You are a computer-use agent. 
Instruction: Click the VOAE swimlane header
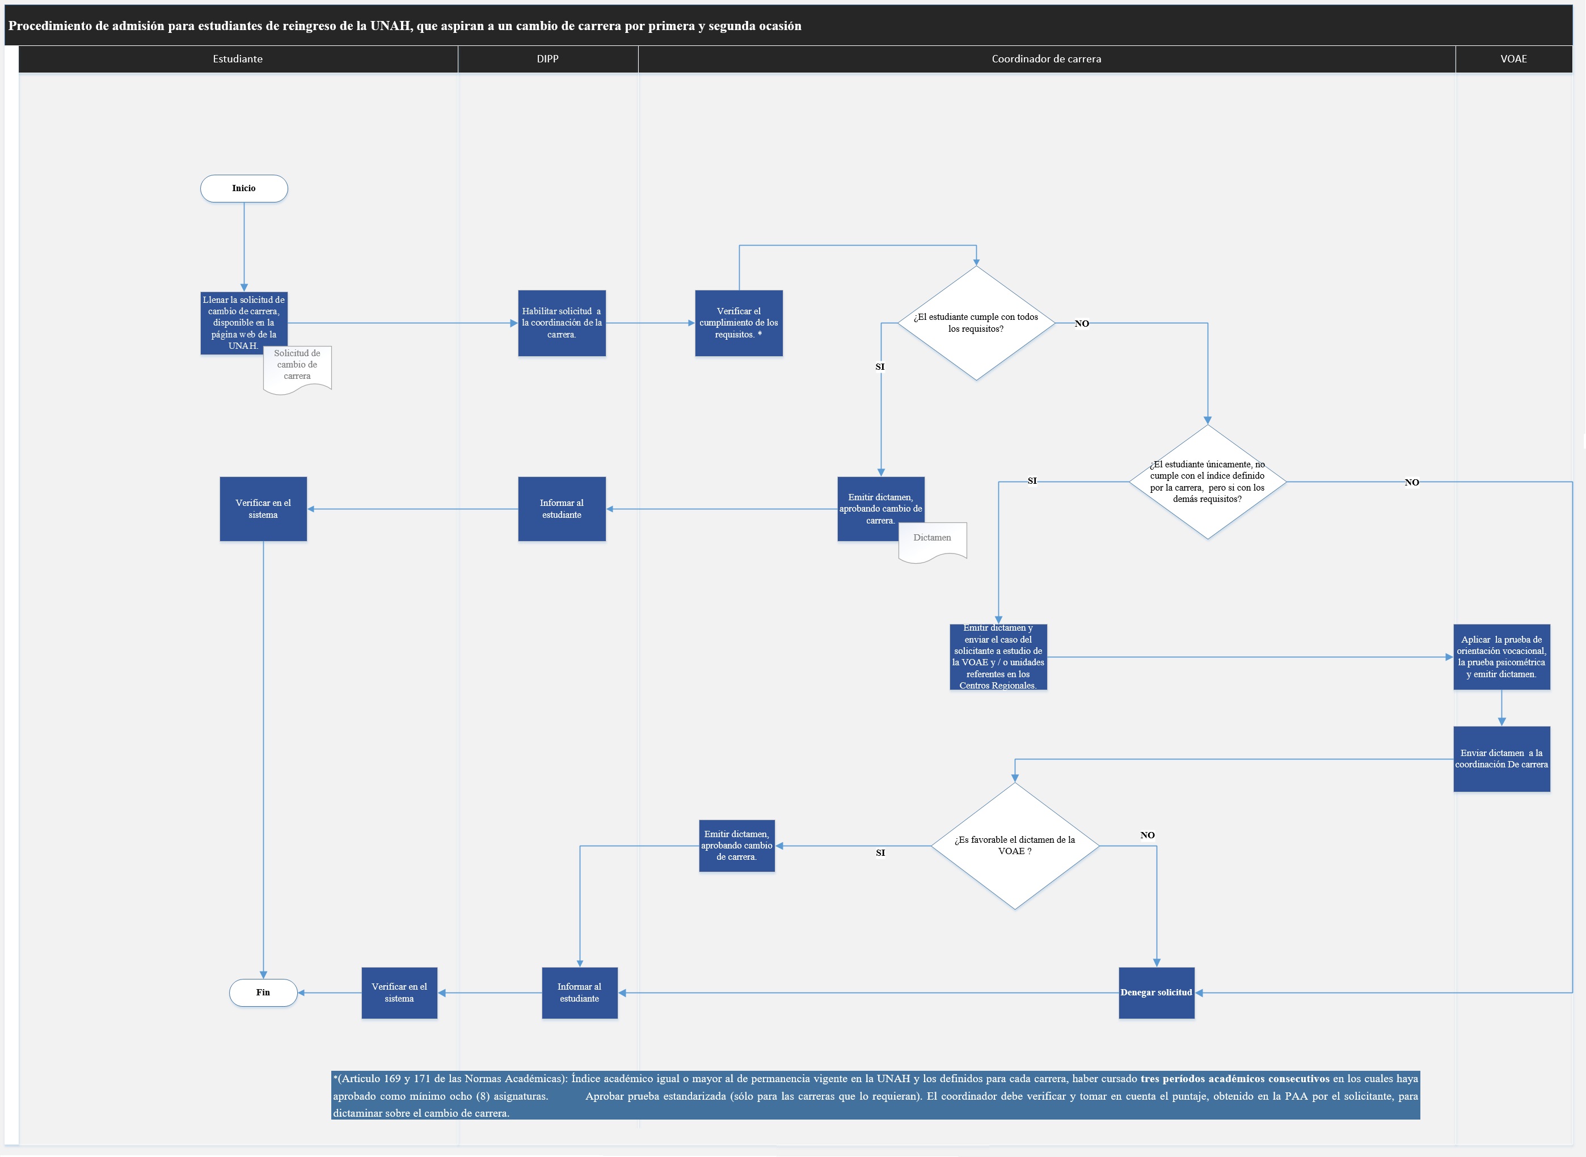click(1513, 59)
